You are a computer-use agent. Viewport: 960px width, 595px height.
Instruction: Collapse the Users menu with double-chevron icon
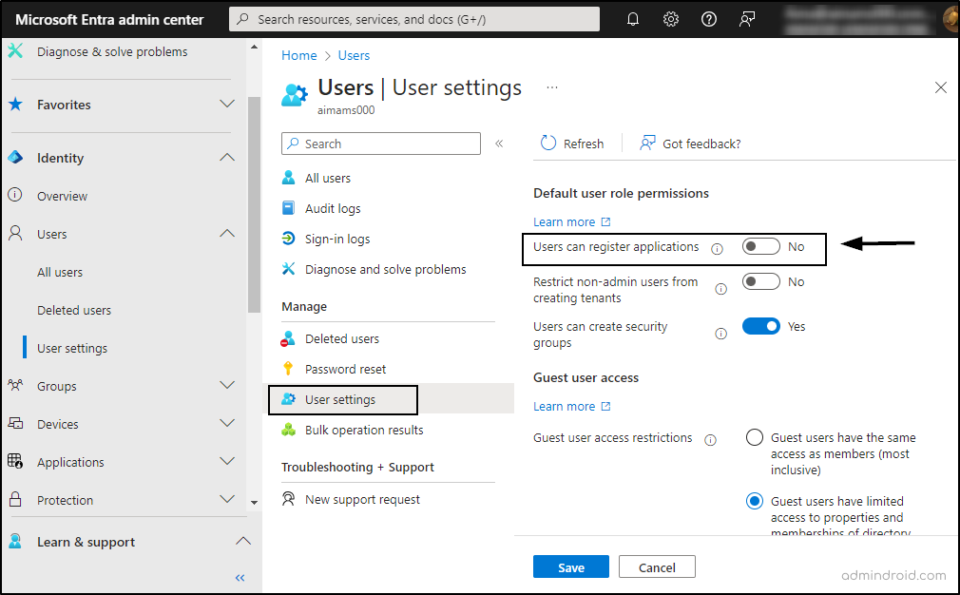pyautogui.click(x=499, y=144)
